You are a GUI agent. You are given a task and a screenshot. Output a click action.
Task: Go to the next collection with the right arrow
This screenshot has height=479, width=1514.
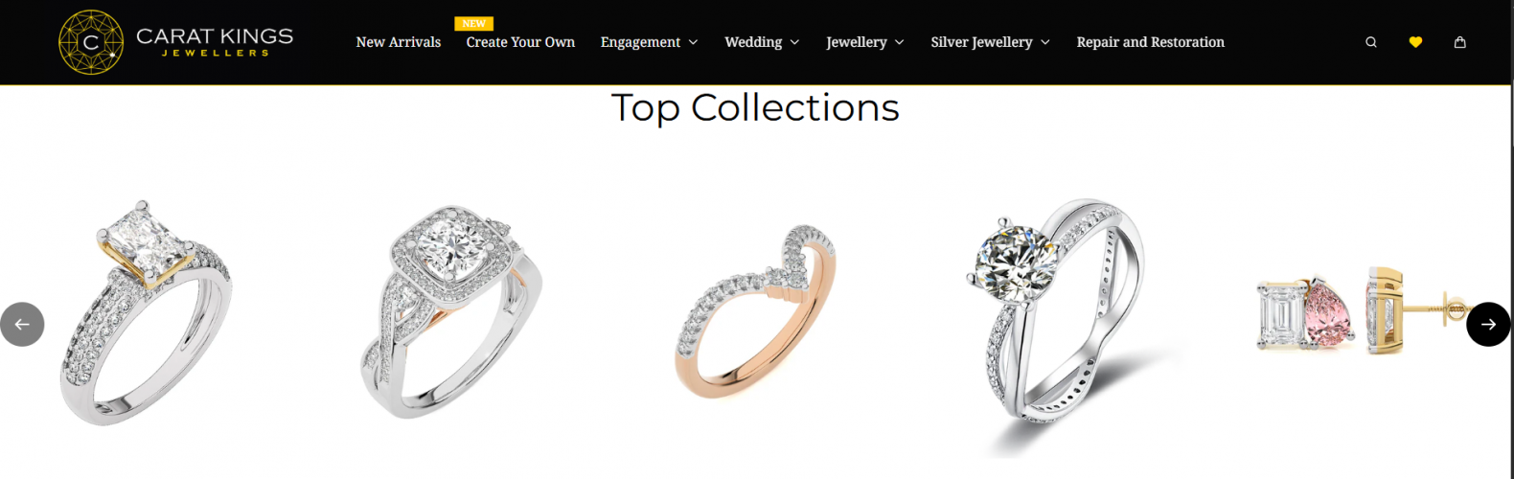coord(1488,324)
